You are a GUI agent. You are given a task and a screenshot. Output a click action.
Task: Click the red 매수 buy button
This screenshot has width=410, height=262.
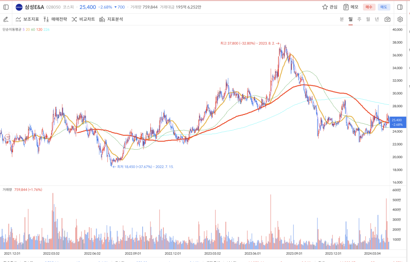pos(369,7)
